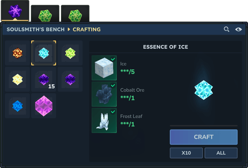Switch to the purple crystal tab
Screen dimensions: 248x168
[15, 11]
